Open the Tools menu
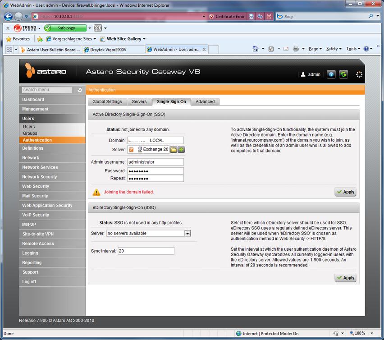The width and height of the screenshot is (384, 340). tap(353, 49)
